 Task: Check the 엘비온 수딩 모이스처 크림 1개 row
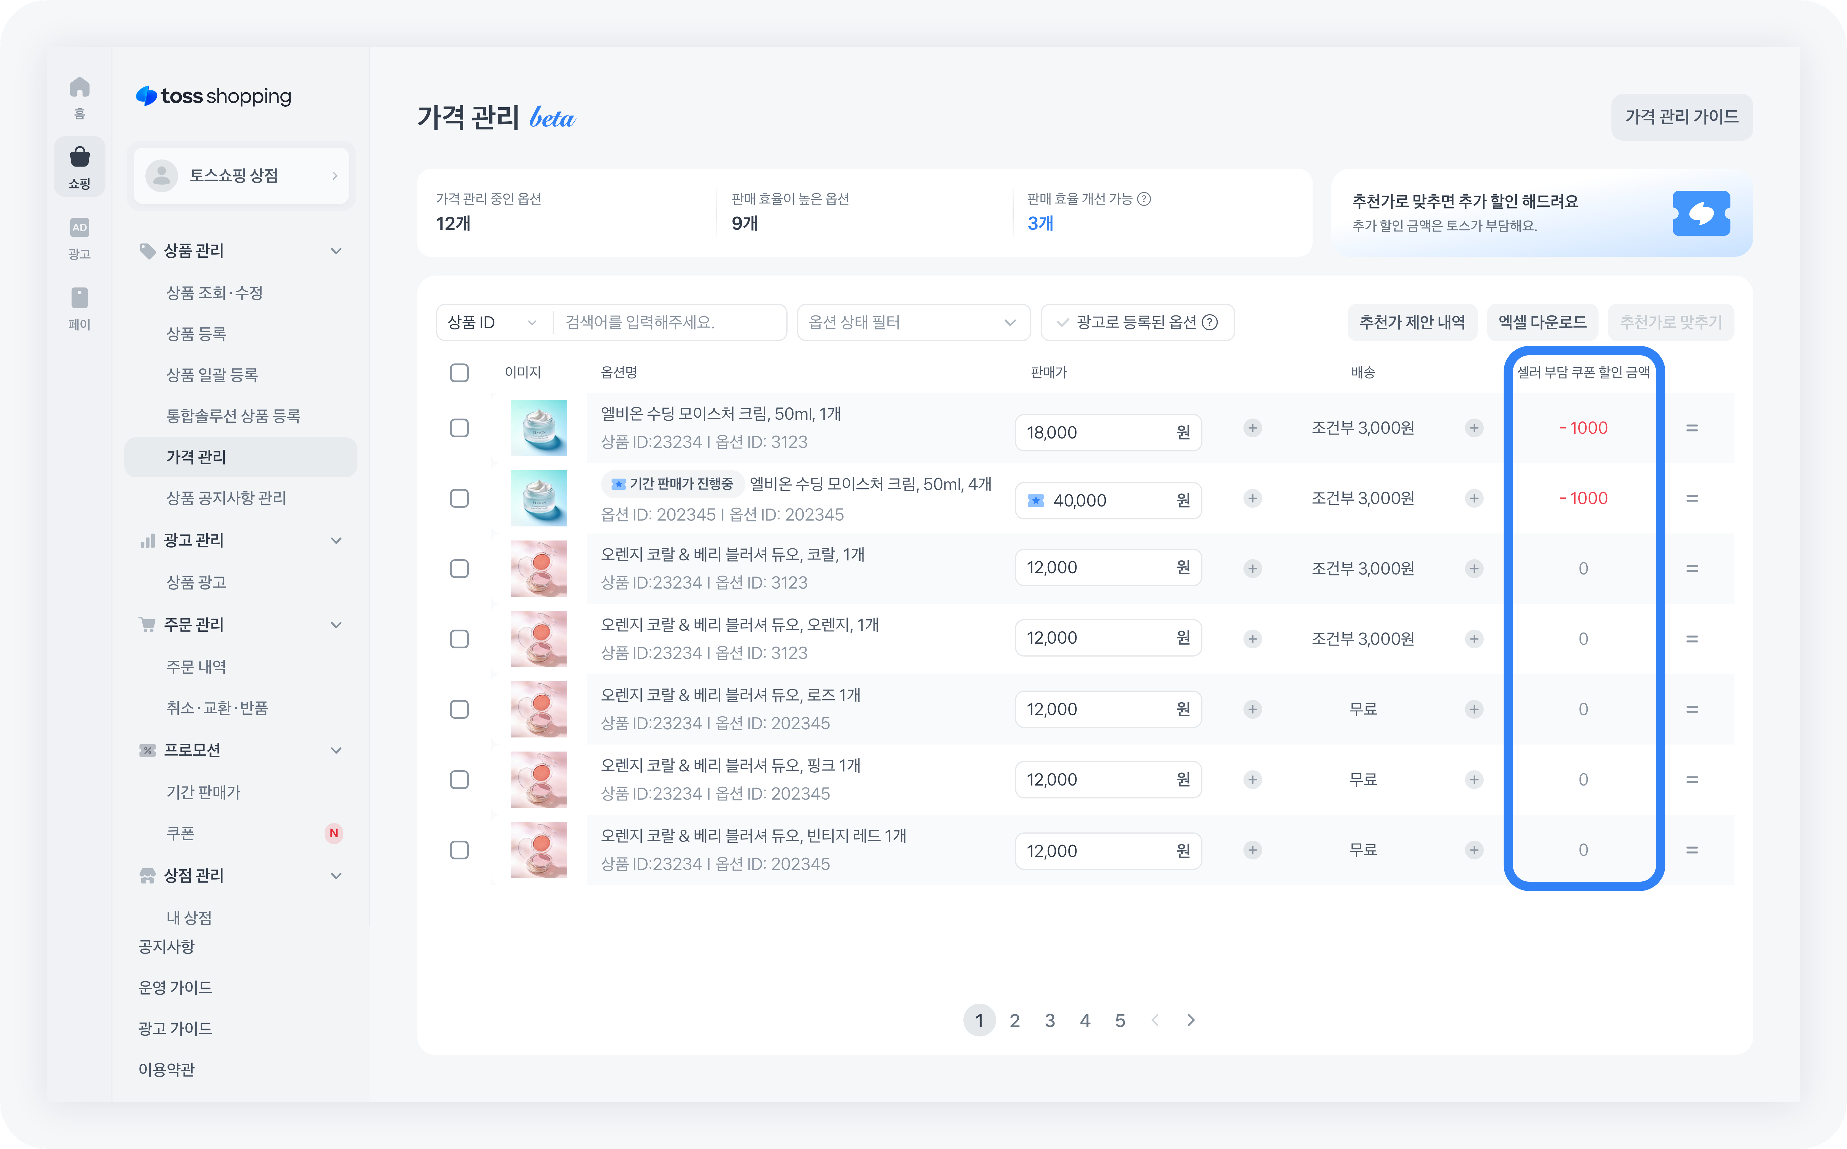(x=459, y=429)
